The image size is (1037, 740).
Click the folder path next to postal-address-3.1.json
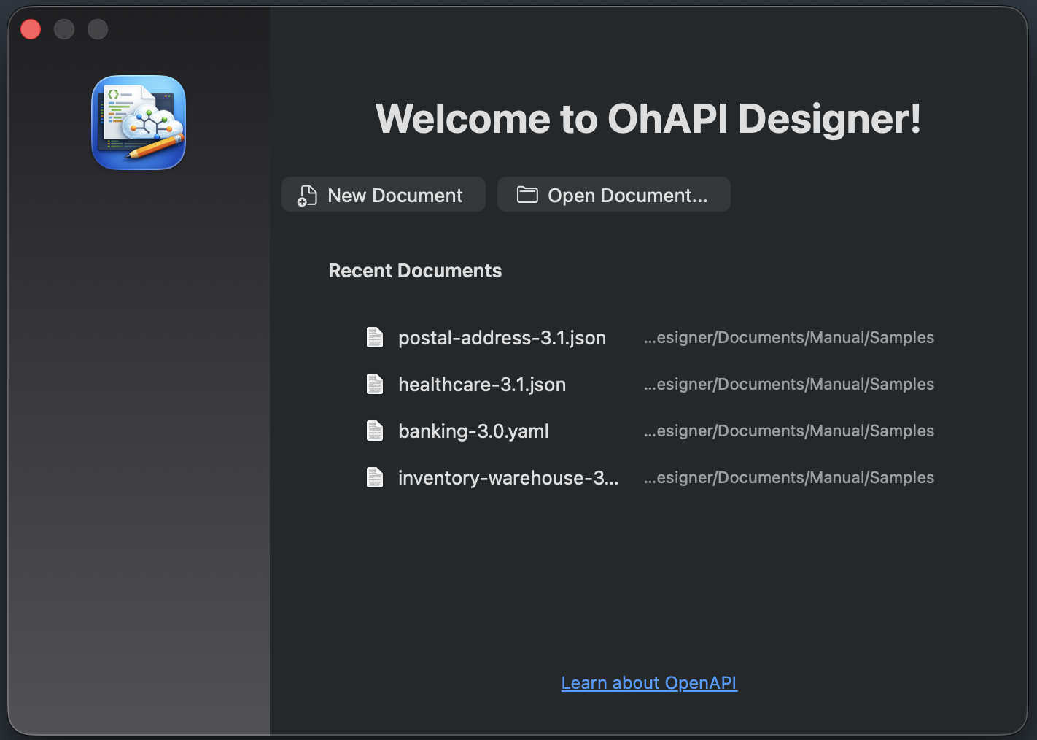coord(788,338)
